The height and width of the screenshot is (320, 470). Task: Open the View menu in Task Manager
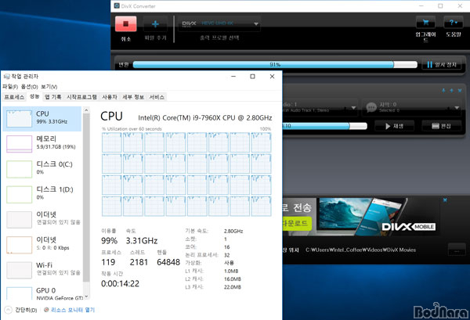pyautogui.click(x=49, y=87)
